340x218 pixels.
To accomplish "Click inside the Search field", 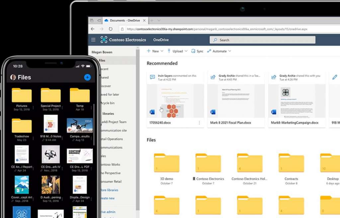I will coord(262,40).
